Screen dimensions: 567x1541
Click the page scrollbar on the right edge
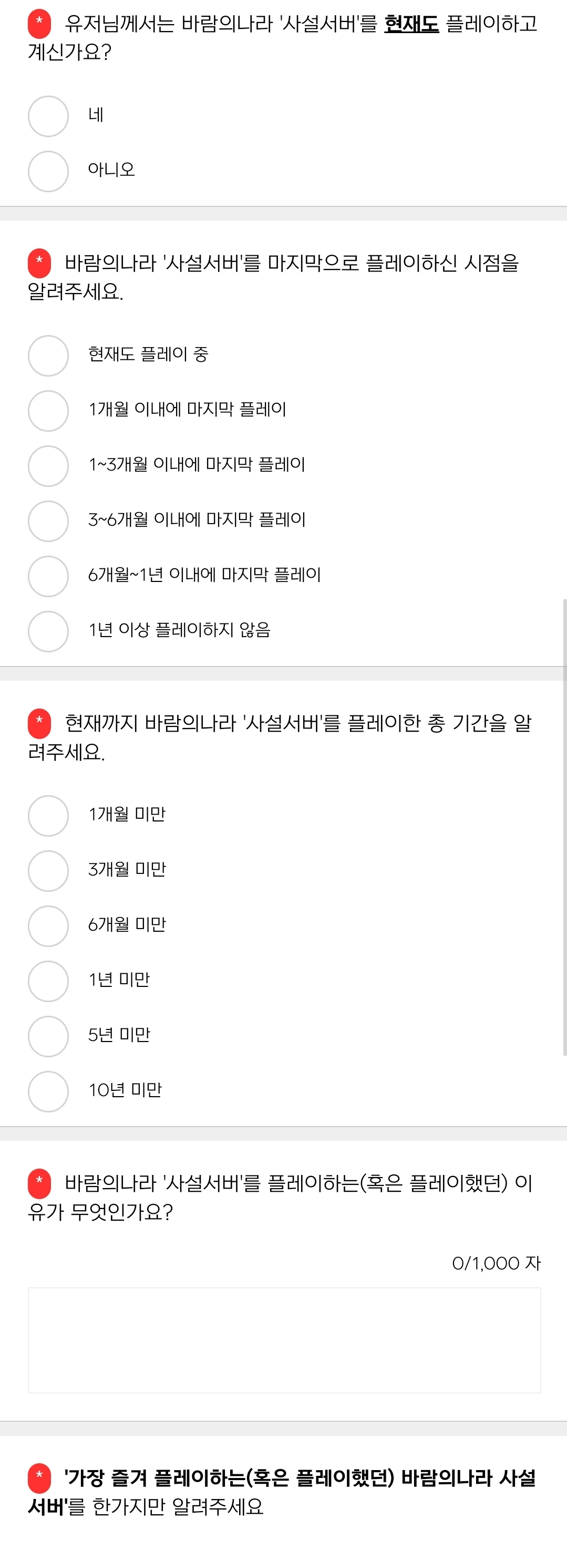[x=564, y=826]
